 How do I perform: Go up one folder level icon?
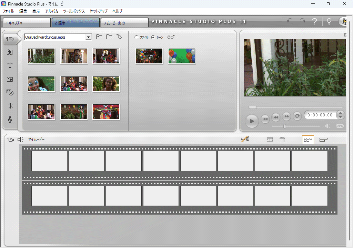(99, 37)
